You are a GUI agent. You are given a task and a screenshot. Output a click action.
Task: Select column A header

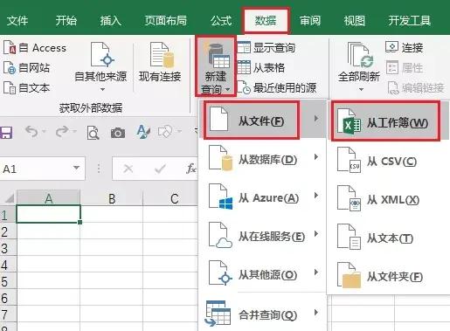point(48,198)
